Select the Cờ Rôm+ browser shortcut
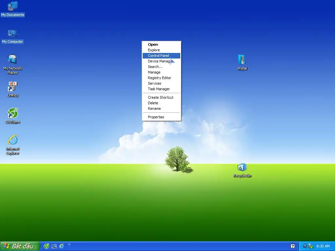 tap(13, 116)
